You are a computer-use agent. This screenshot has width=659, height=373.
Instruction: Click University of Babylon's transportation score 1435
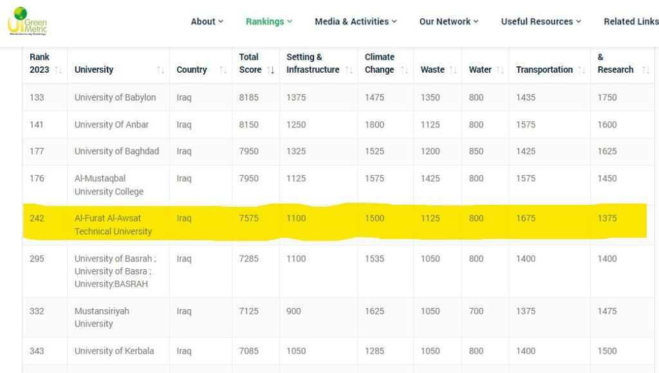[526, 97]
